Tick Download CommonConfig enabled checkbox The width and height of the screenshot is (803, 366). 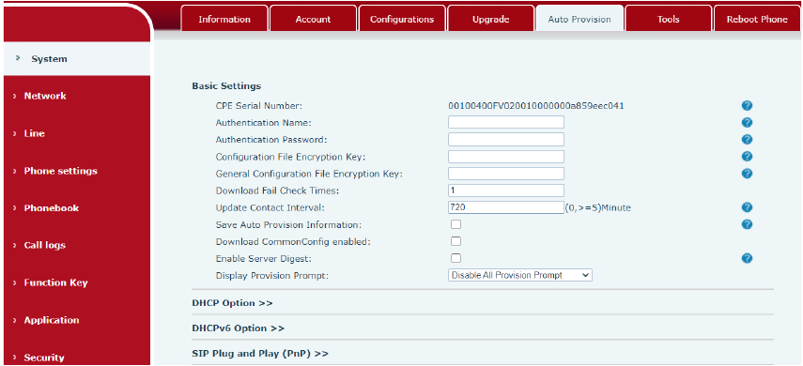tap(456, 241)
